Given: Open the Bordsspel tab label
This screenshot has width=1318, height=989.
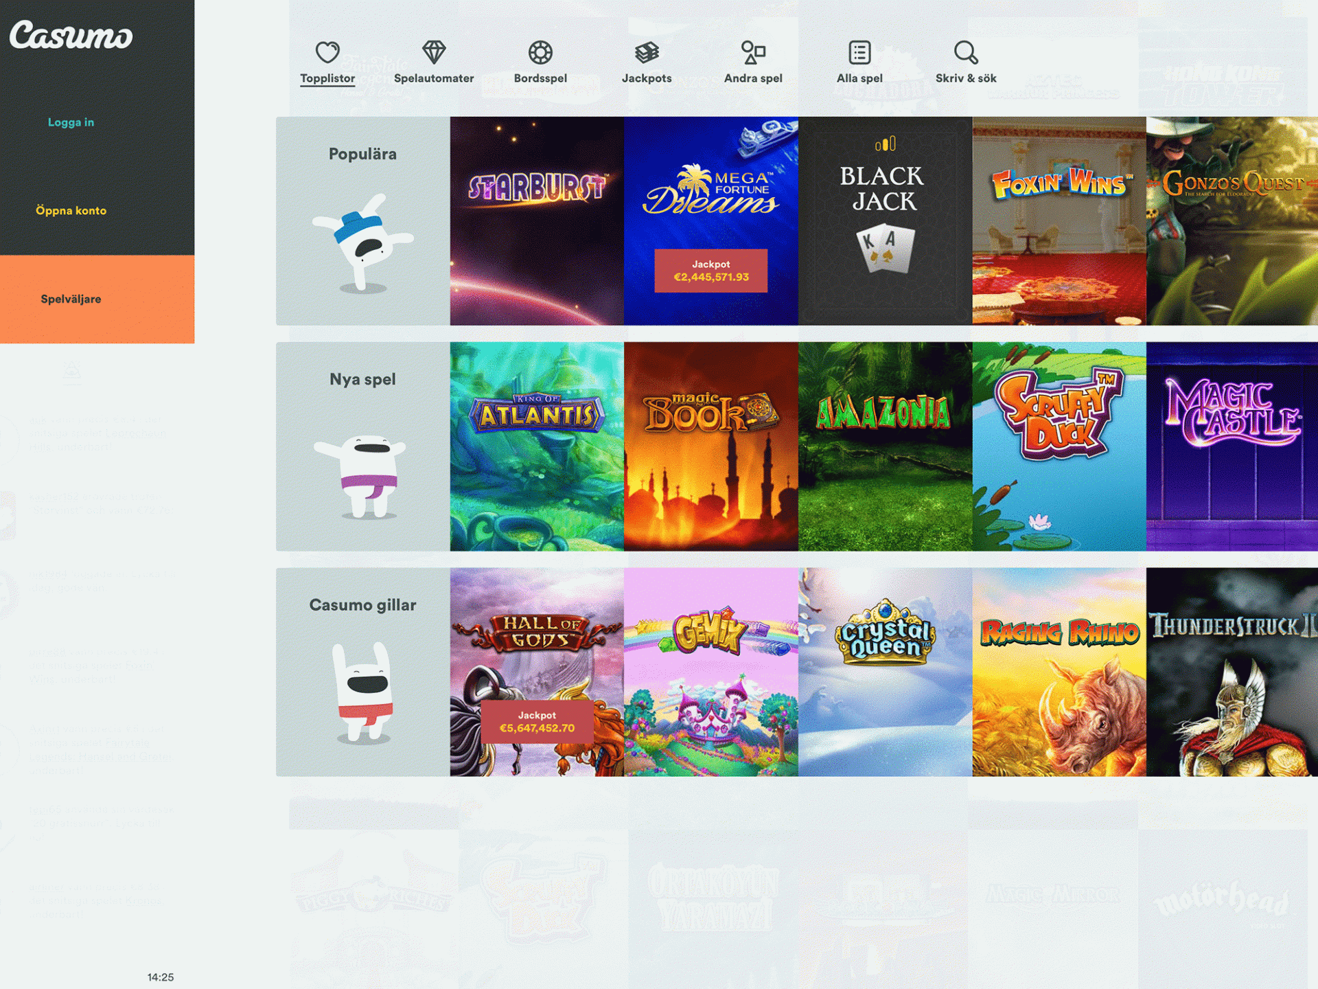Looking at the screenshot, I should [x=540, y=78].
